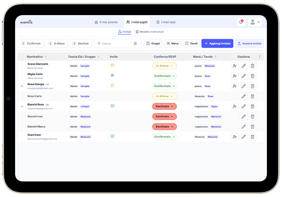Edit guest Rossi Carlo
Image resolution: width=282 pixels, height=197 pixels.
pyautogui.click(x=243, y=96)
